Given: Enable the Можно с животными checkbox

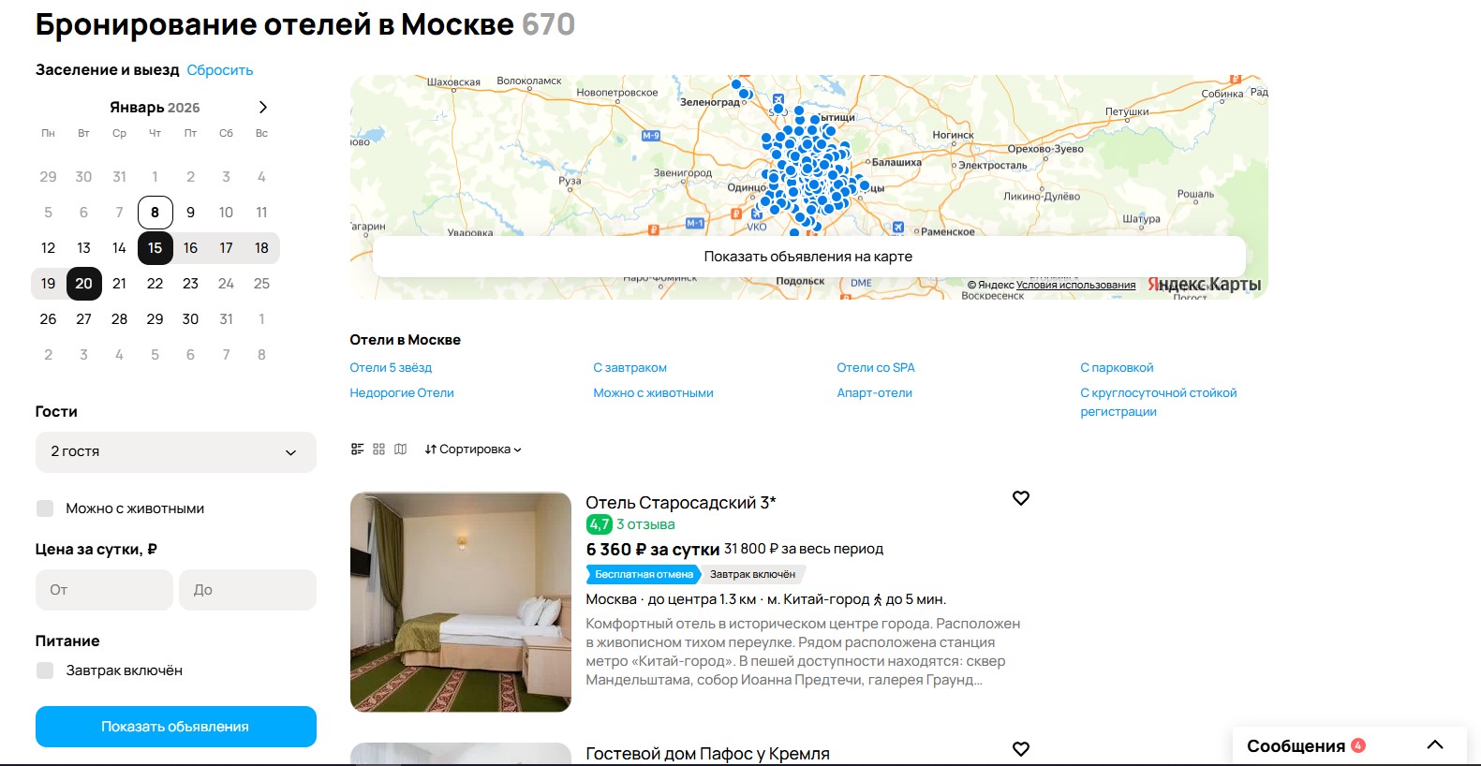Looking at the screenshot, I should 45,508.
